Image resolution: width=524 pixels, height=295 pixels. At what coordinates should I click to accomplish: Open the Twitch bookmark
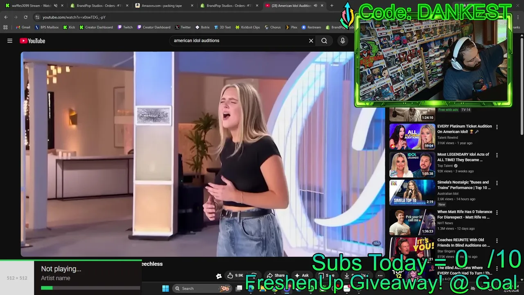(x=125, y=27)
